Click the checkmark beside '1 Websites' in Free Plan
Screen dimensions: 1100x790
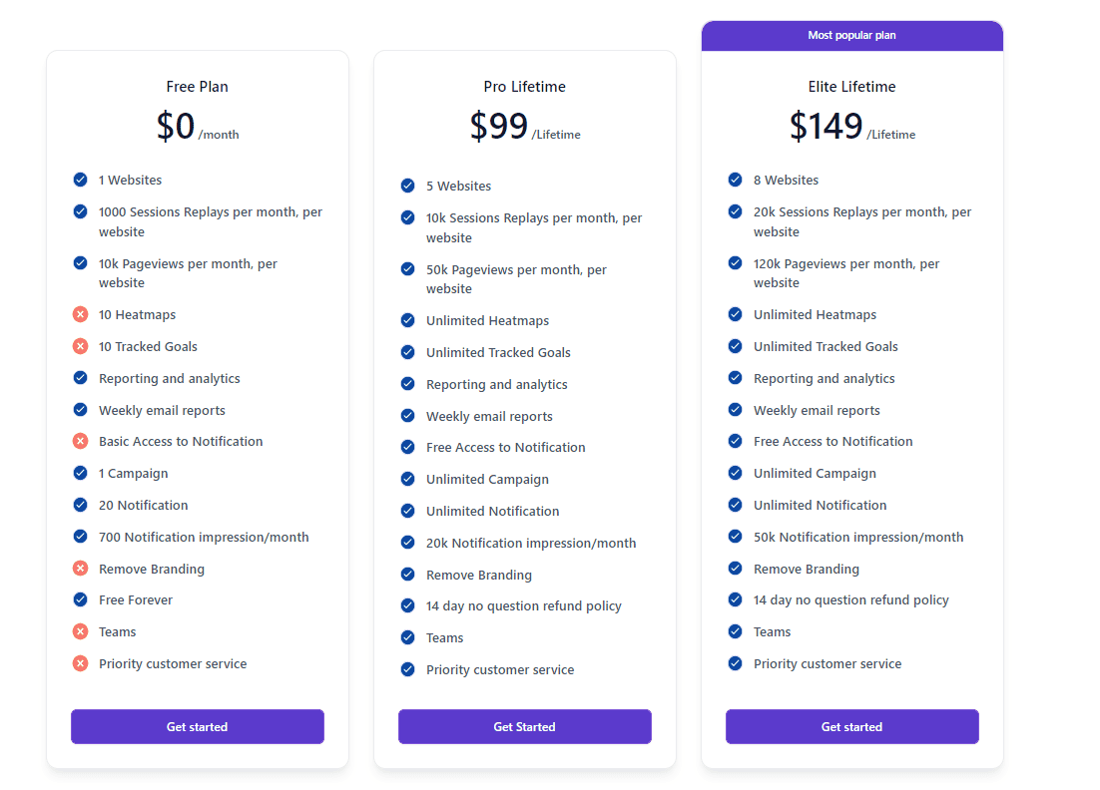point(80,180)
